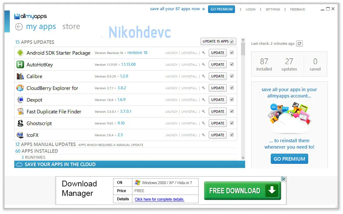Image resolution: width=343 pixels, height=214 pixels.
Task: Click the wrench icon for IcoFX
Action: pos(203,135)
